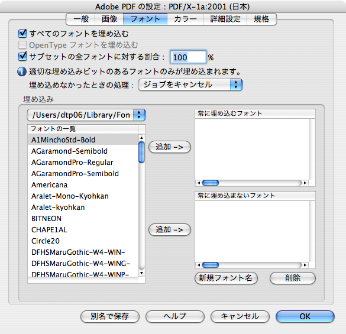Select A1MinchoStd-Bold in the font list
Image resolution: width=346 pixels, height=334 pixels.
coord(83,140)
